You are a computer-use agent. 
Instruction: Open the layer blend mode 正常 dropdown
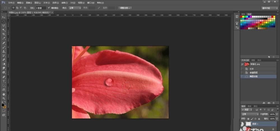[x=250, y=114]
